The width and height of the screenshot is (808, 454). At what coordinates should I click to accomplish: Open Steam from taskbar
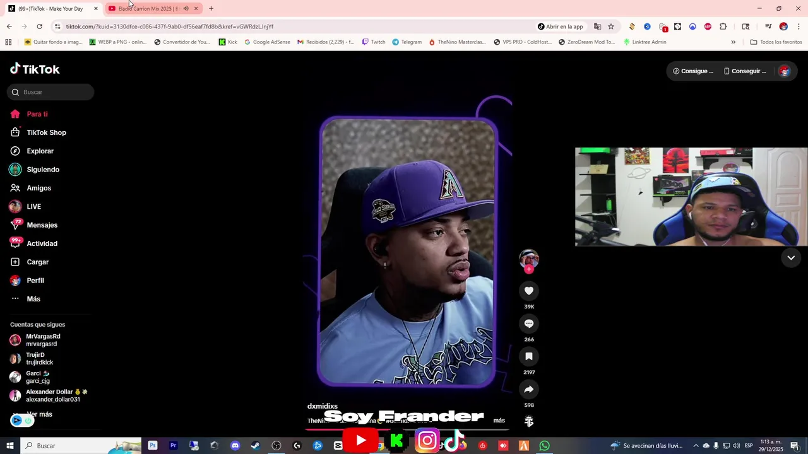(255, 446)
